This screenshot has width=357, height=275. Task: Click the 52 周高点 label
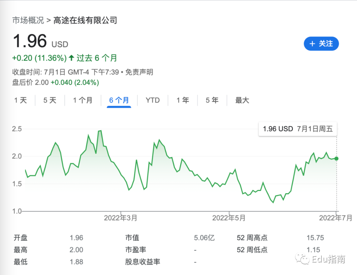(252, 238)
